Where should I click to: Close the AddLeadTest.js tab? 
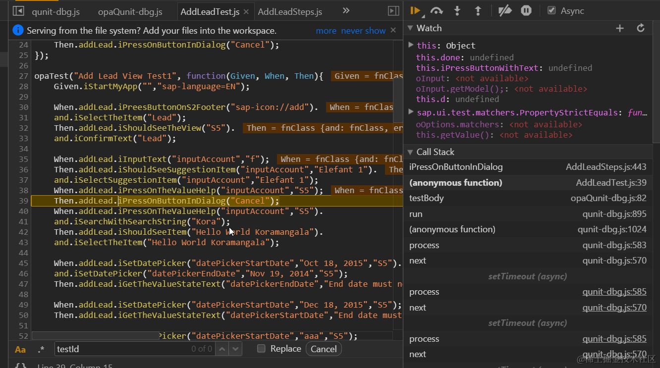click(247, 12)
